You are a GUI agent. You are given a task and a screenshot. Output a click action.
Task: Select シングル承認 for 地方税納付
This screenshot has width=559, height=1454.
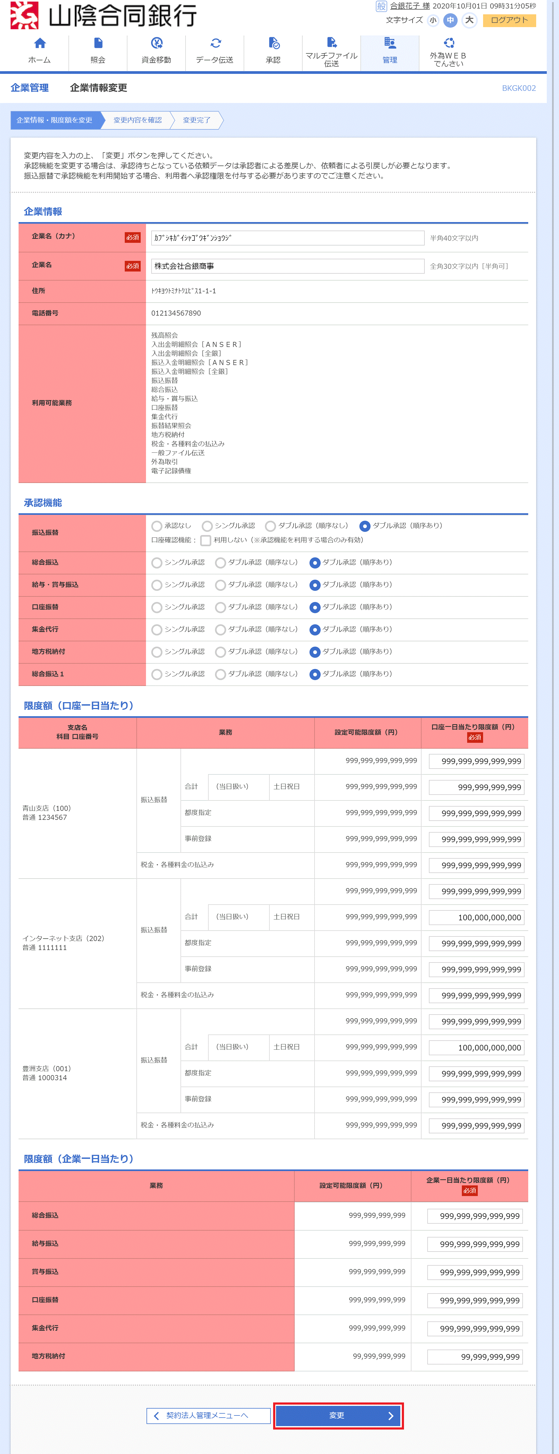click(157, 652)
